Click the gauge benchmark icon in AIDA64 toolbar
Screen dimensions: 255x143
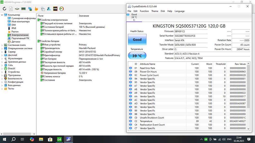(x=61, y=9)
